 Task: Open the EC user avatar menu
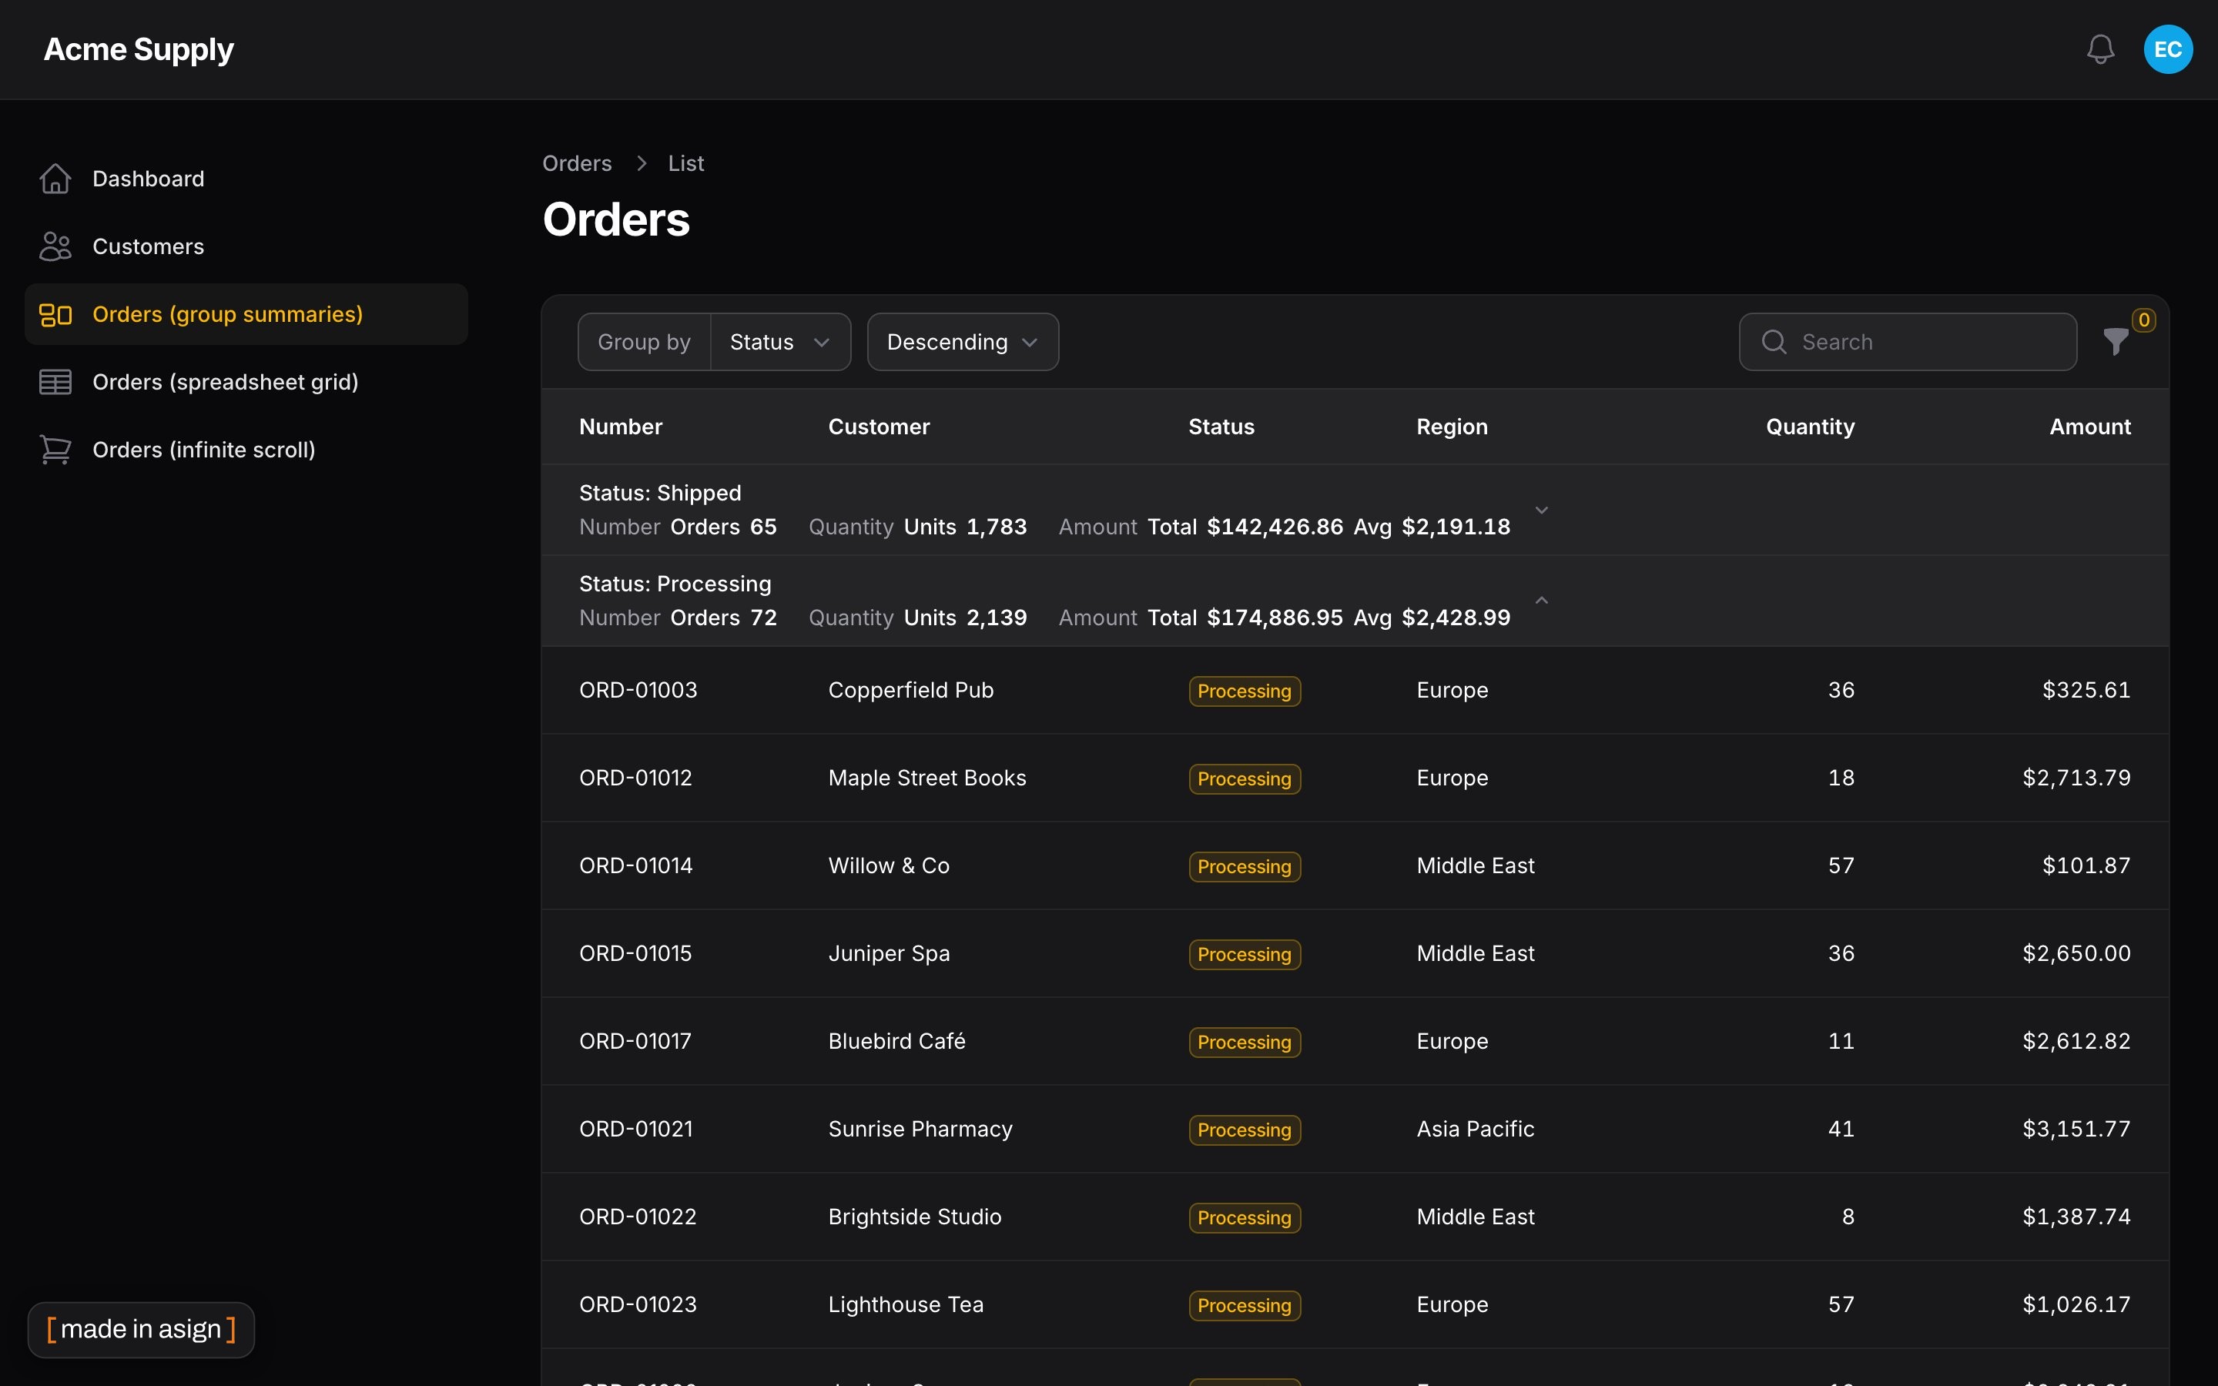tap(2168, 49)
